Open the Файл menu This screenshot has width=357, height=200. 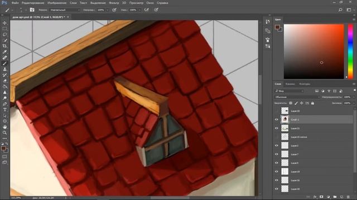pyautogui.click(x=15, y=3)
